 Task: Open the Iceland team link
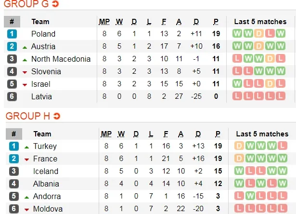(x=46, y=171)
